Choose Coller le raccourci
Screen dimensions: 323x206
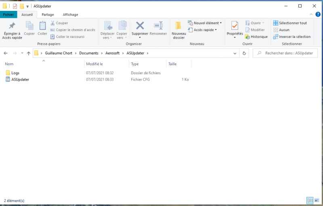(67, 37)
